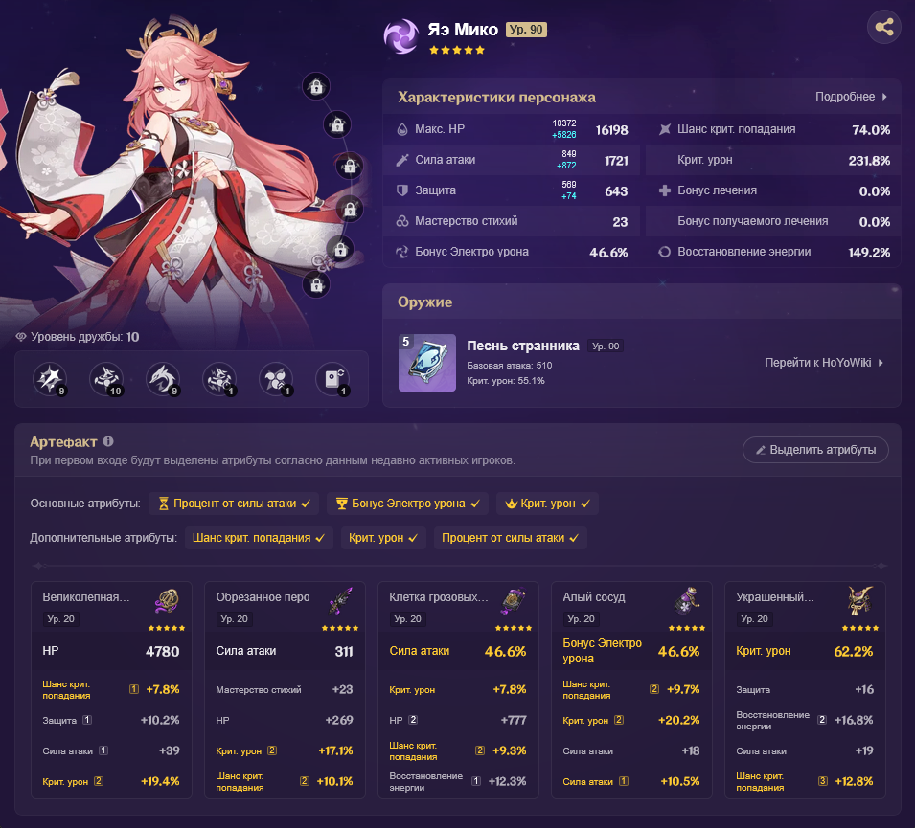The height and width of the screenshot is (828, 915).
Task: Select the talent icon with level 10
Action: pos(106,379)
